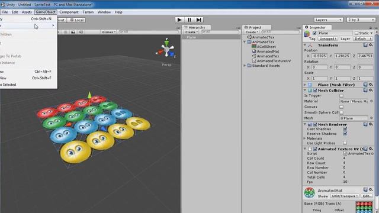Click the green Y axis of the scene gizmo
The image size is (379, 213).
point(166,43)
